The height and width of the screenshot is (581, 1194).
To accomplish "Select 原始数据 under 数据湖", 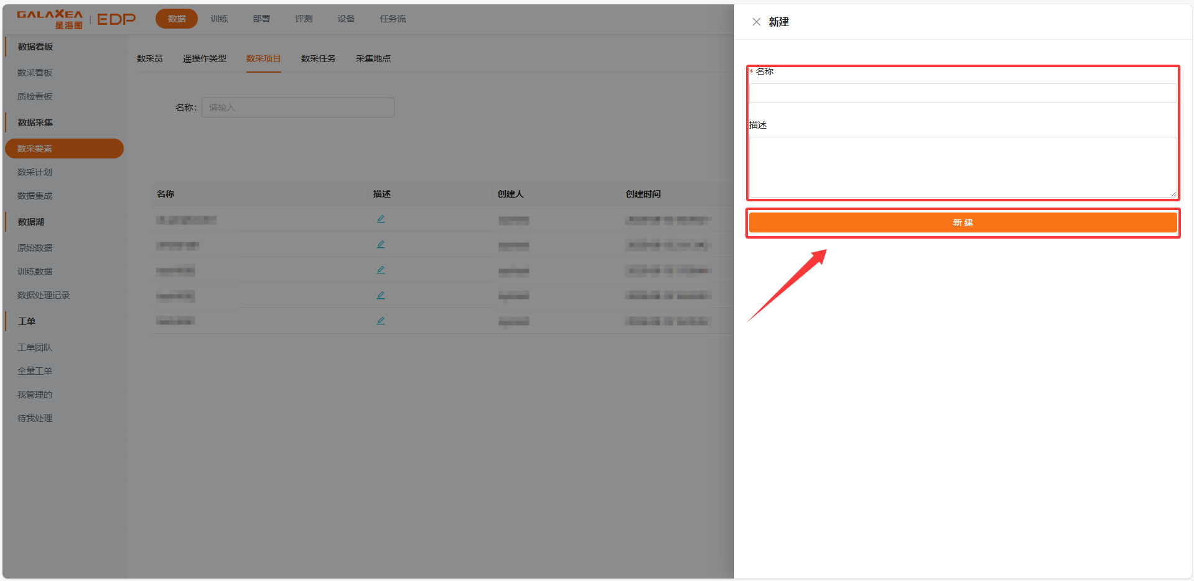I will point(35,248).
